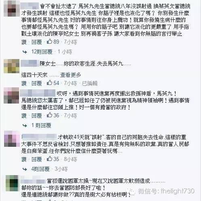This screenshot has height=201, width=201.
Task: Expand the 4則回覆 reply thread
Action: tap(40, 169)
